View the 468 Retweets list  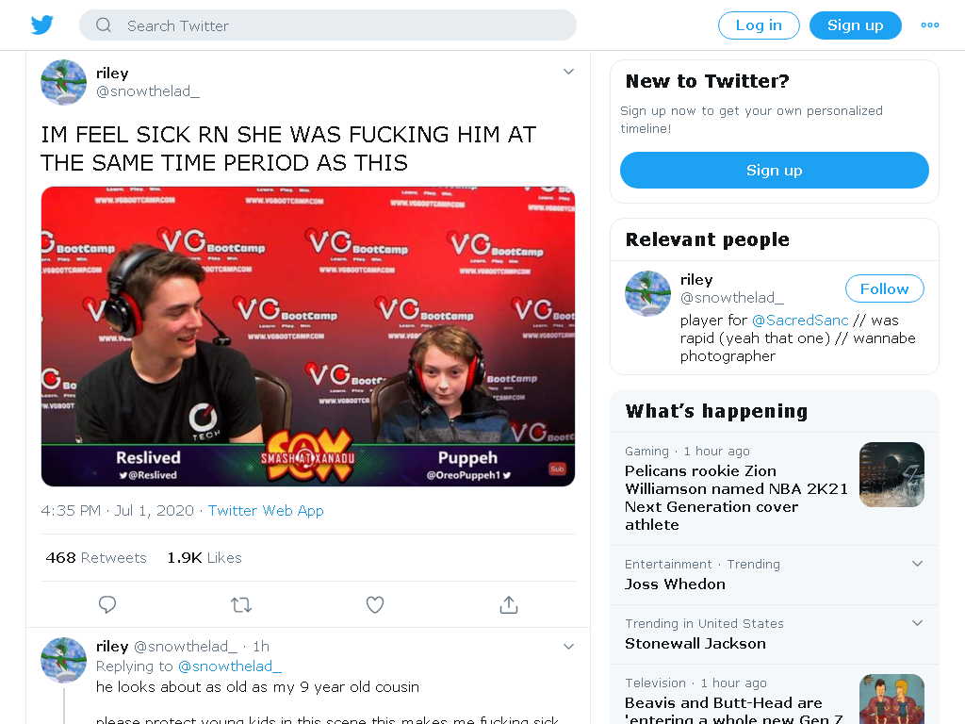click(x=96, y=558)
